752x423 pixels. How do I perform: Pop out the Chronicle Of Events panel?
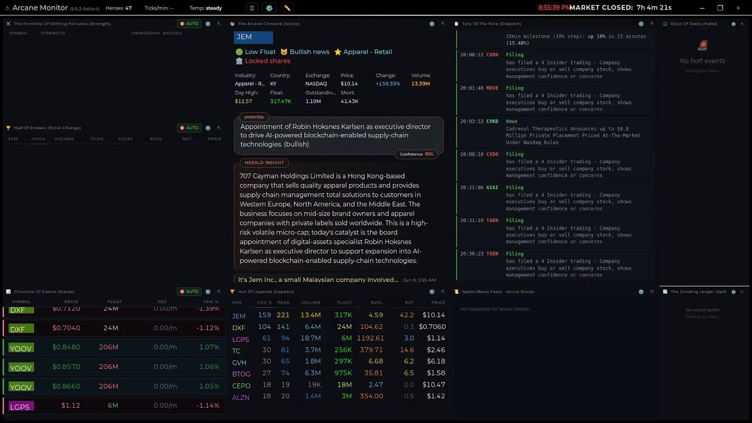tap(219, 291)
